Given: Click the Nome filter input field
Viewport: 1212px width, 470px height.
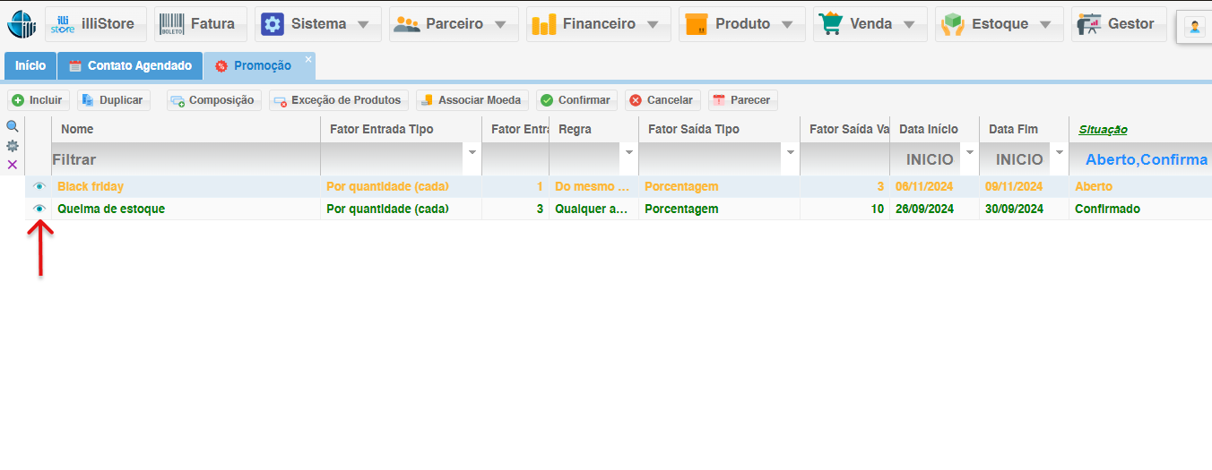Looking at the screenshot, I should [185, 159].
